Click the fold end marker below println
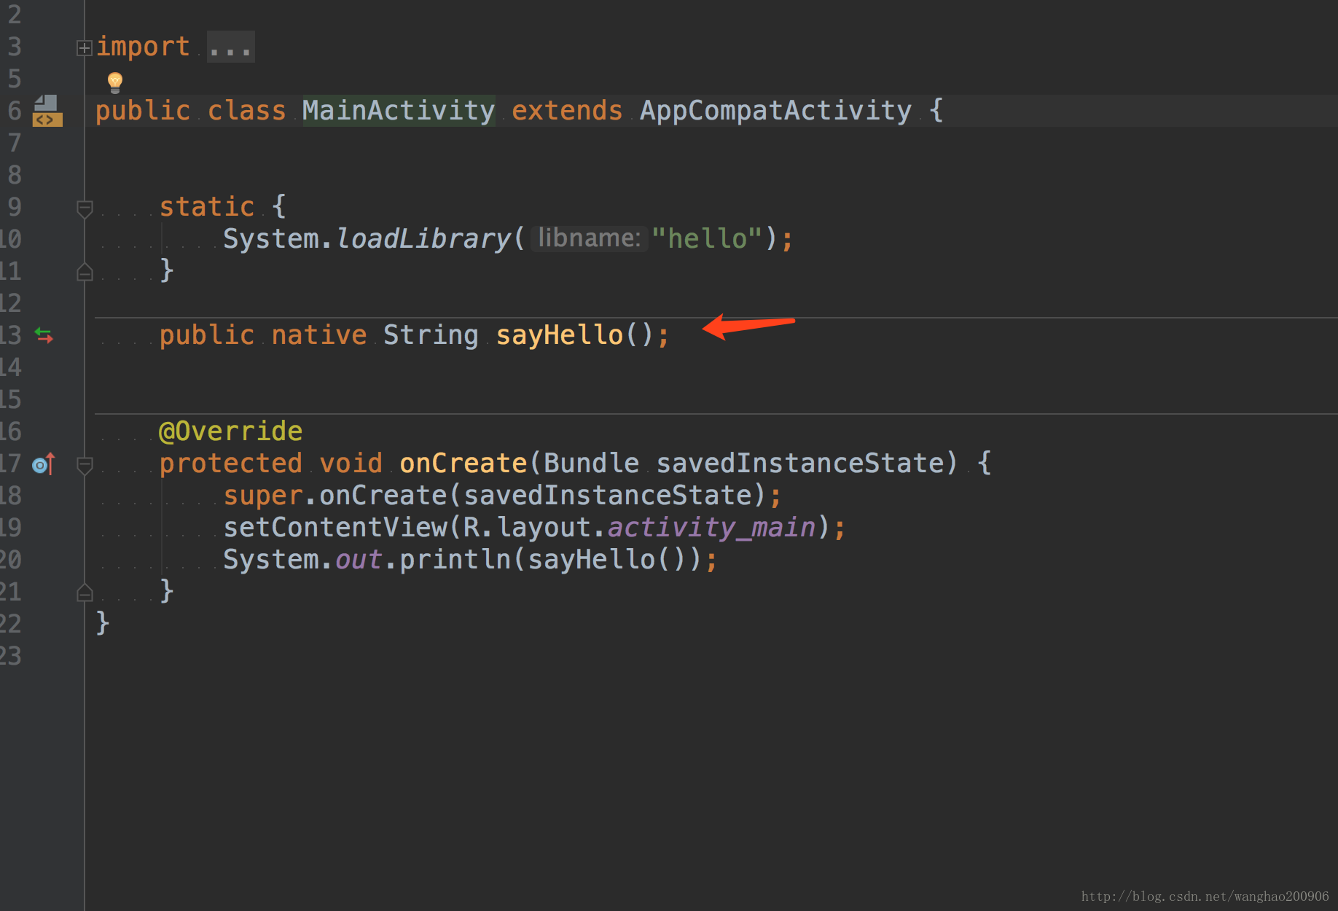Viewport: 1338px width, 911px height. (x=85, y=593)
